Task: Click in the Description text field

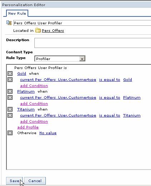Action: tap(93, 43)
